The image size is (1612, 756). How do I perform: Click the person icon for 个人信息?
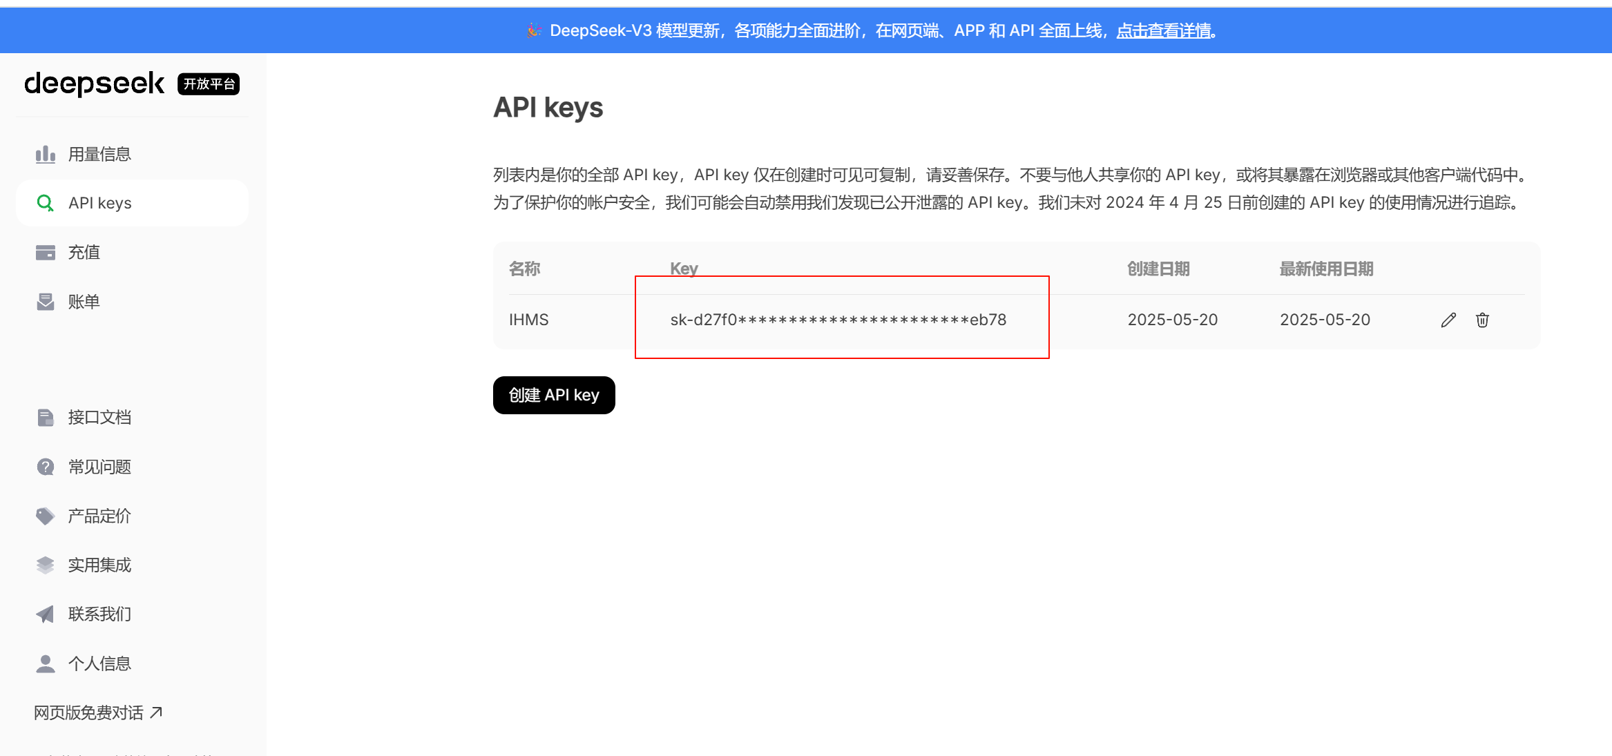(x=46, y=663)
